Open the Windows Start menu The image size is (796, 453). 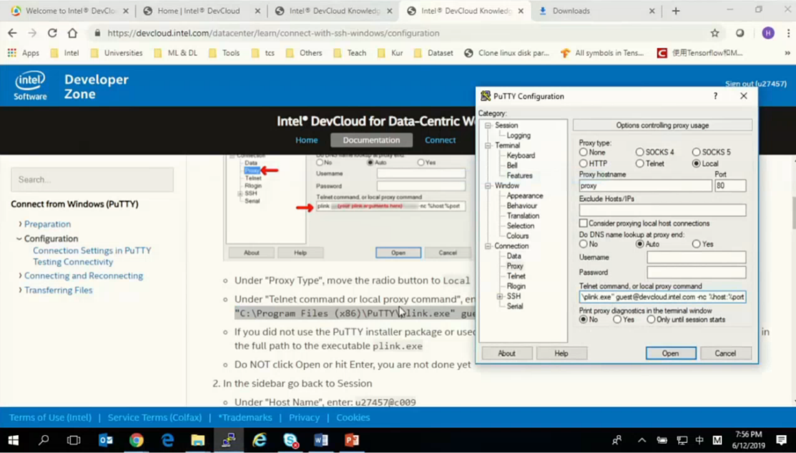point(13,440)
